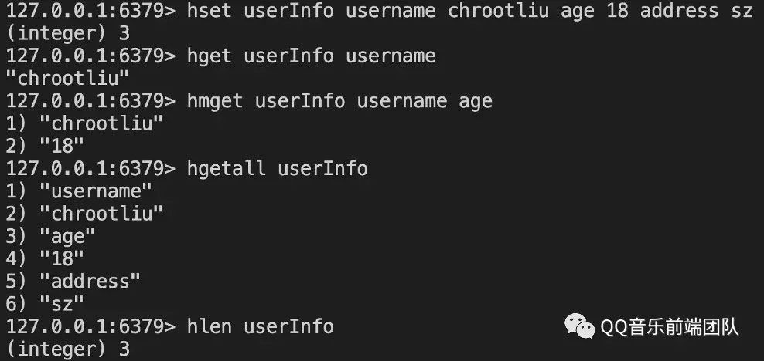This screenshot has width=764, height=361.
Task: Click the hlen command word
Action: (210, 326)
